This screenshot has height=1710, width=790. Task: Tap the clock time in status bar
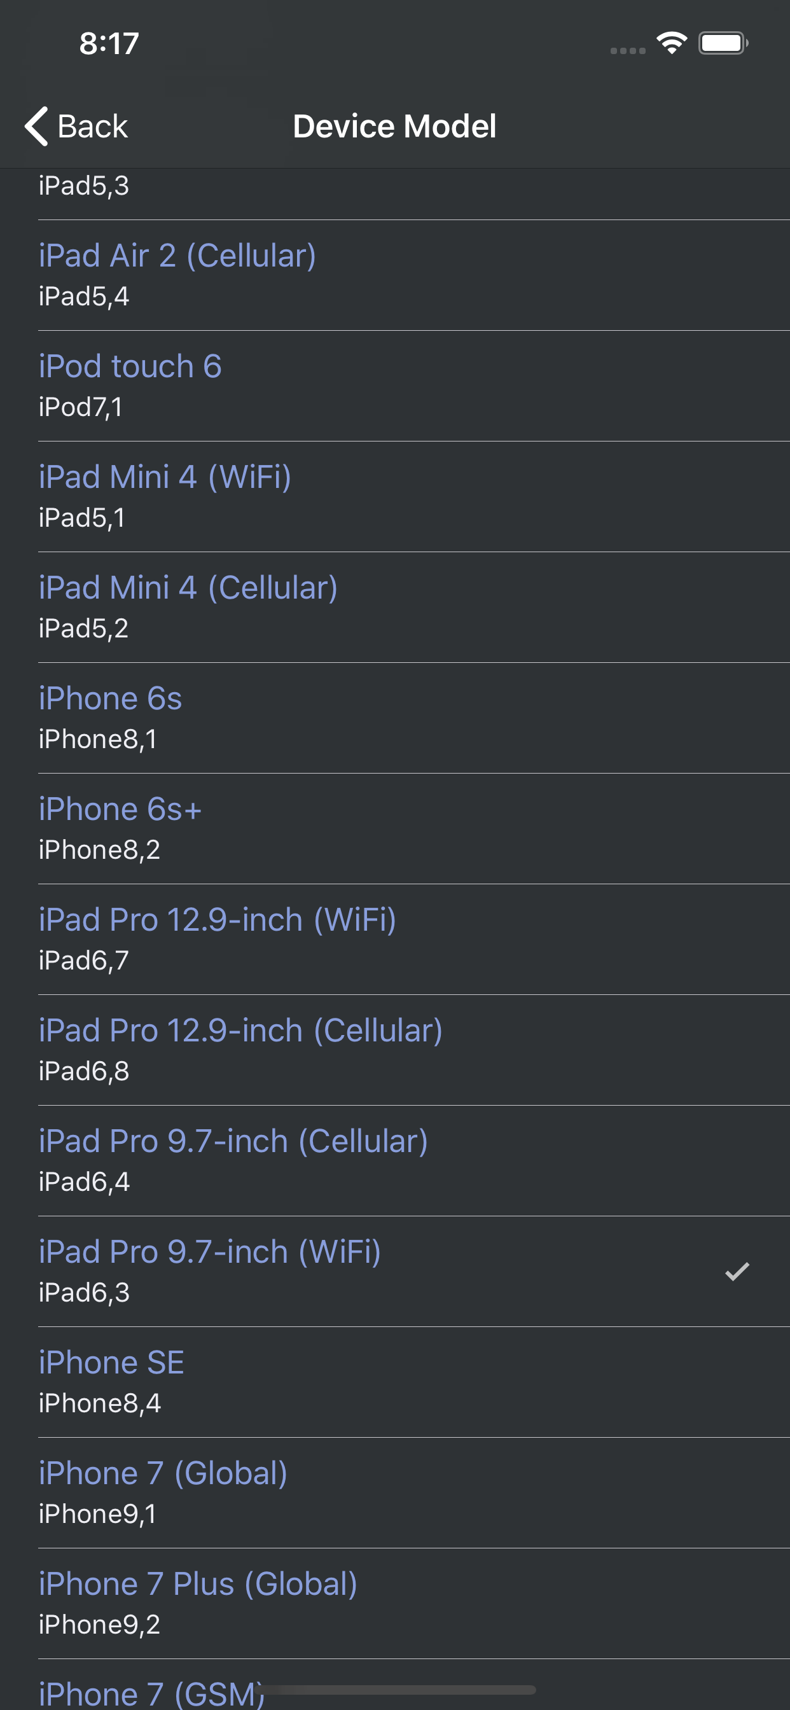pyautogui.click(x=109, y=44)
